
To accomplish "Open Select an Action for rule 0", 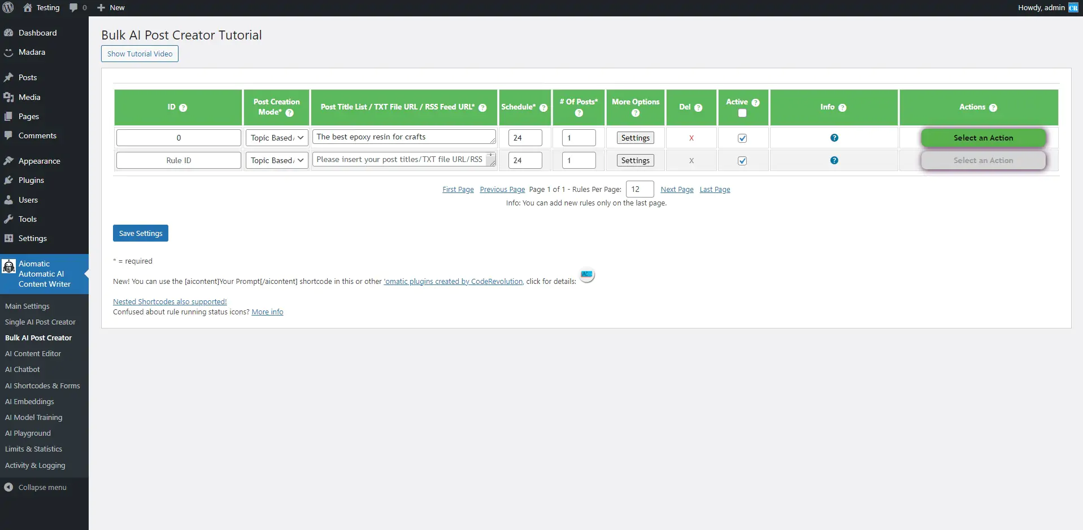I will [983, 138].
